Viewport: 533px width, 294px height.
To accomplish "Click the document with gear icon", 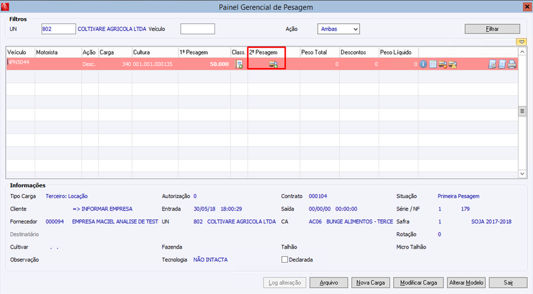I will coord(492,64).
